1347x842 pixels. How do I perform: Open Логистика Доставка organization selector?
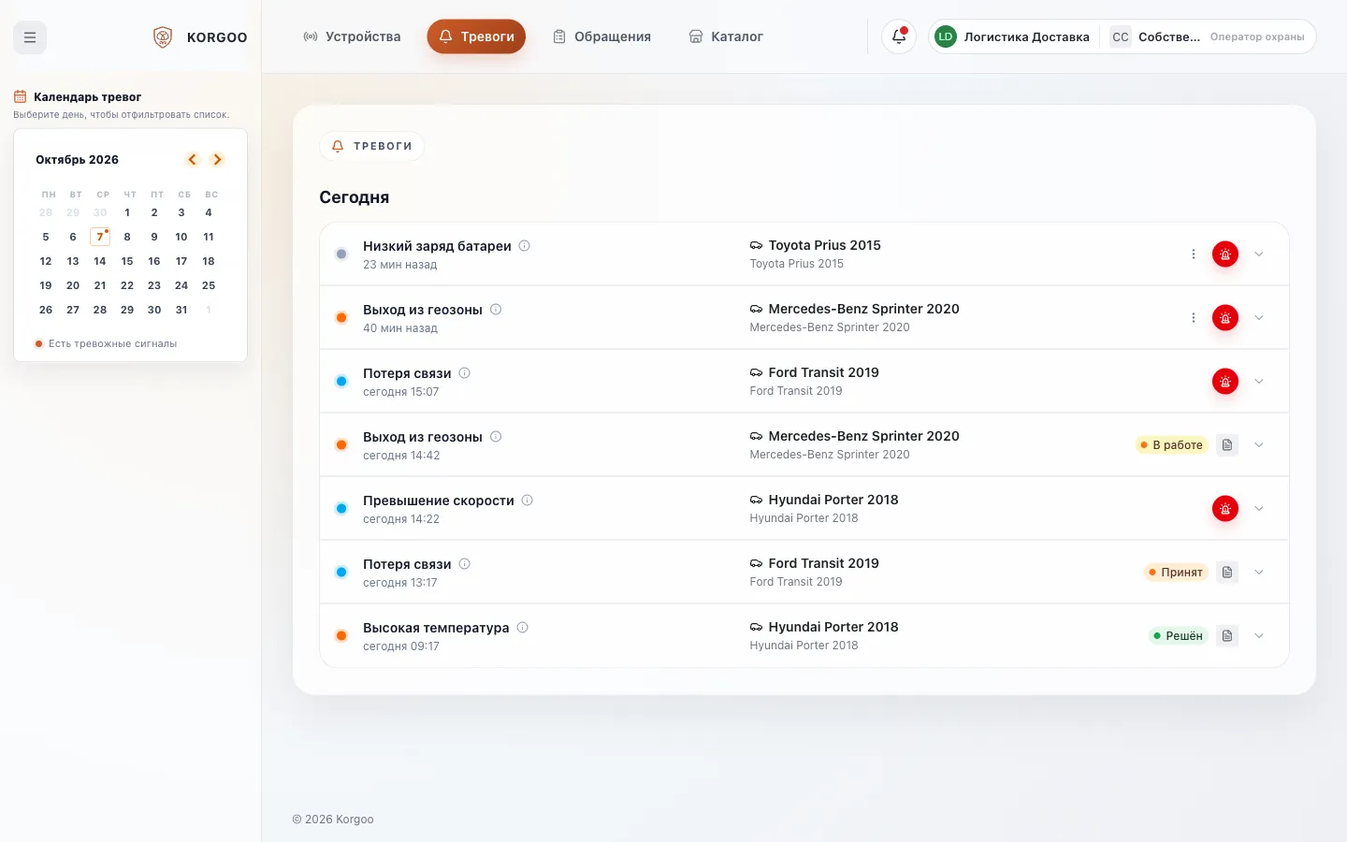coord(1014,37)
